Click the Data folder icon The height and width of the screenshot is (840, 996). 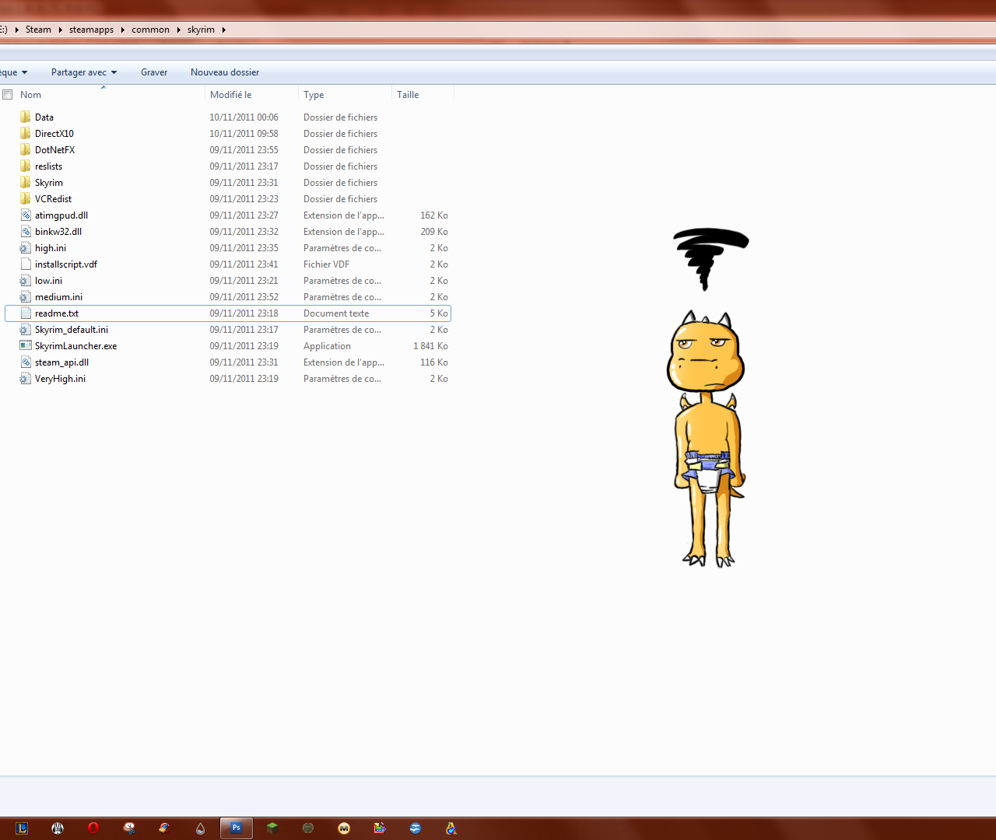point(26,117)
